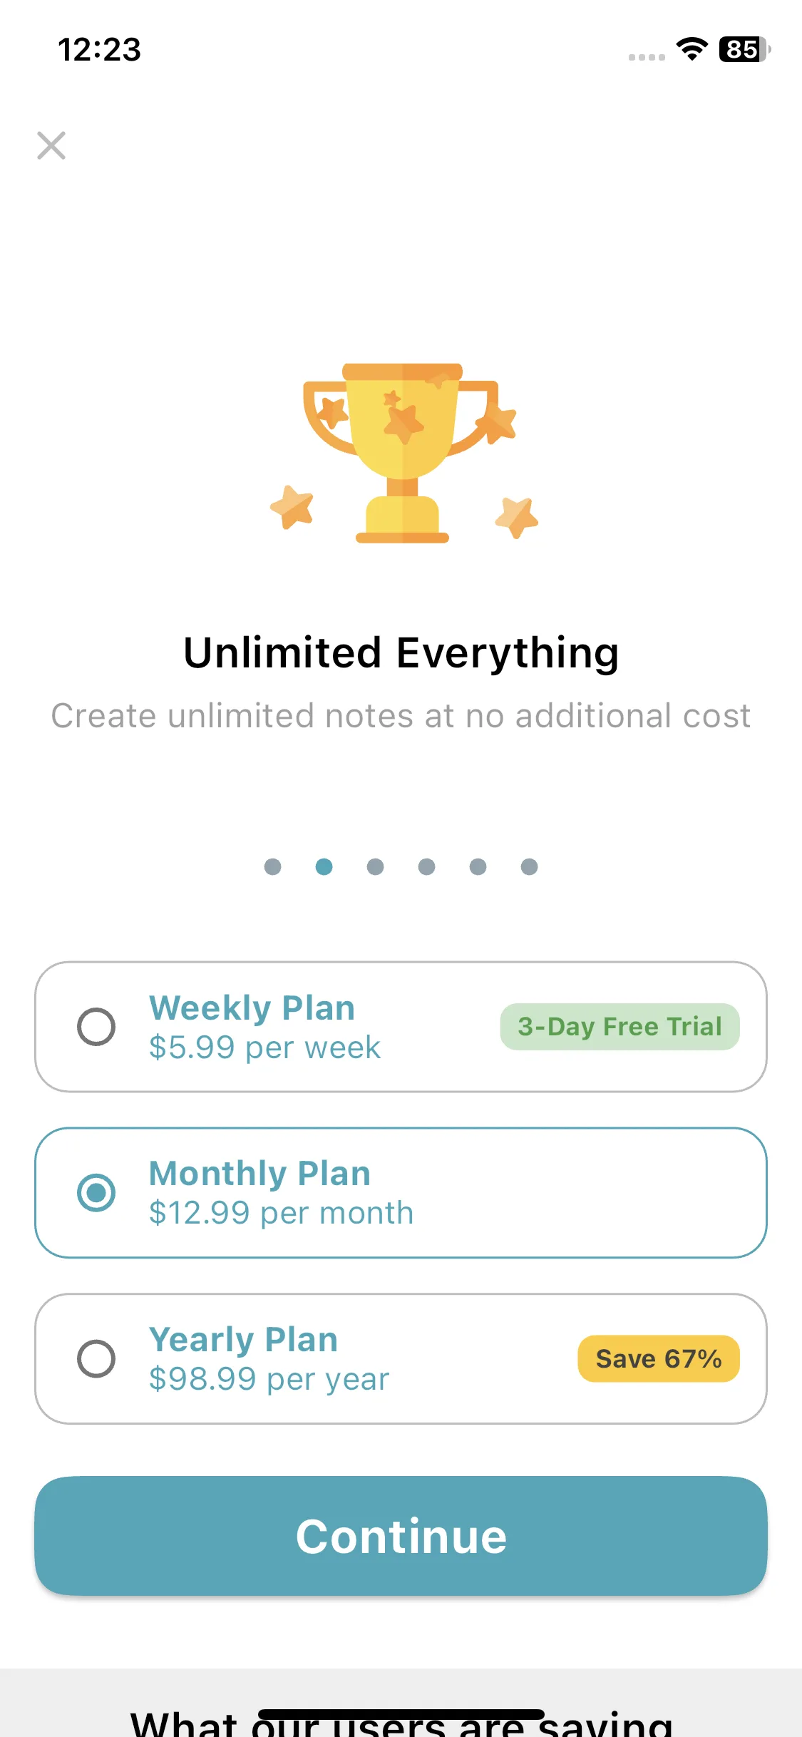
Task: Select the Weekly Plan radio button
Action: click(x=96, y=1027)
